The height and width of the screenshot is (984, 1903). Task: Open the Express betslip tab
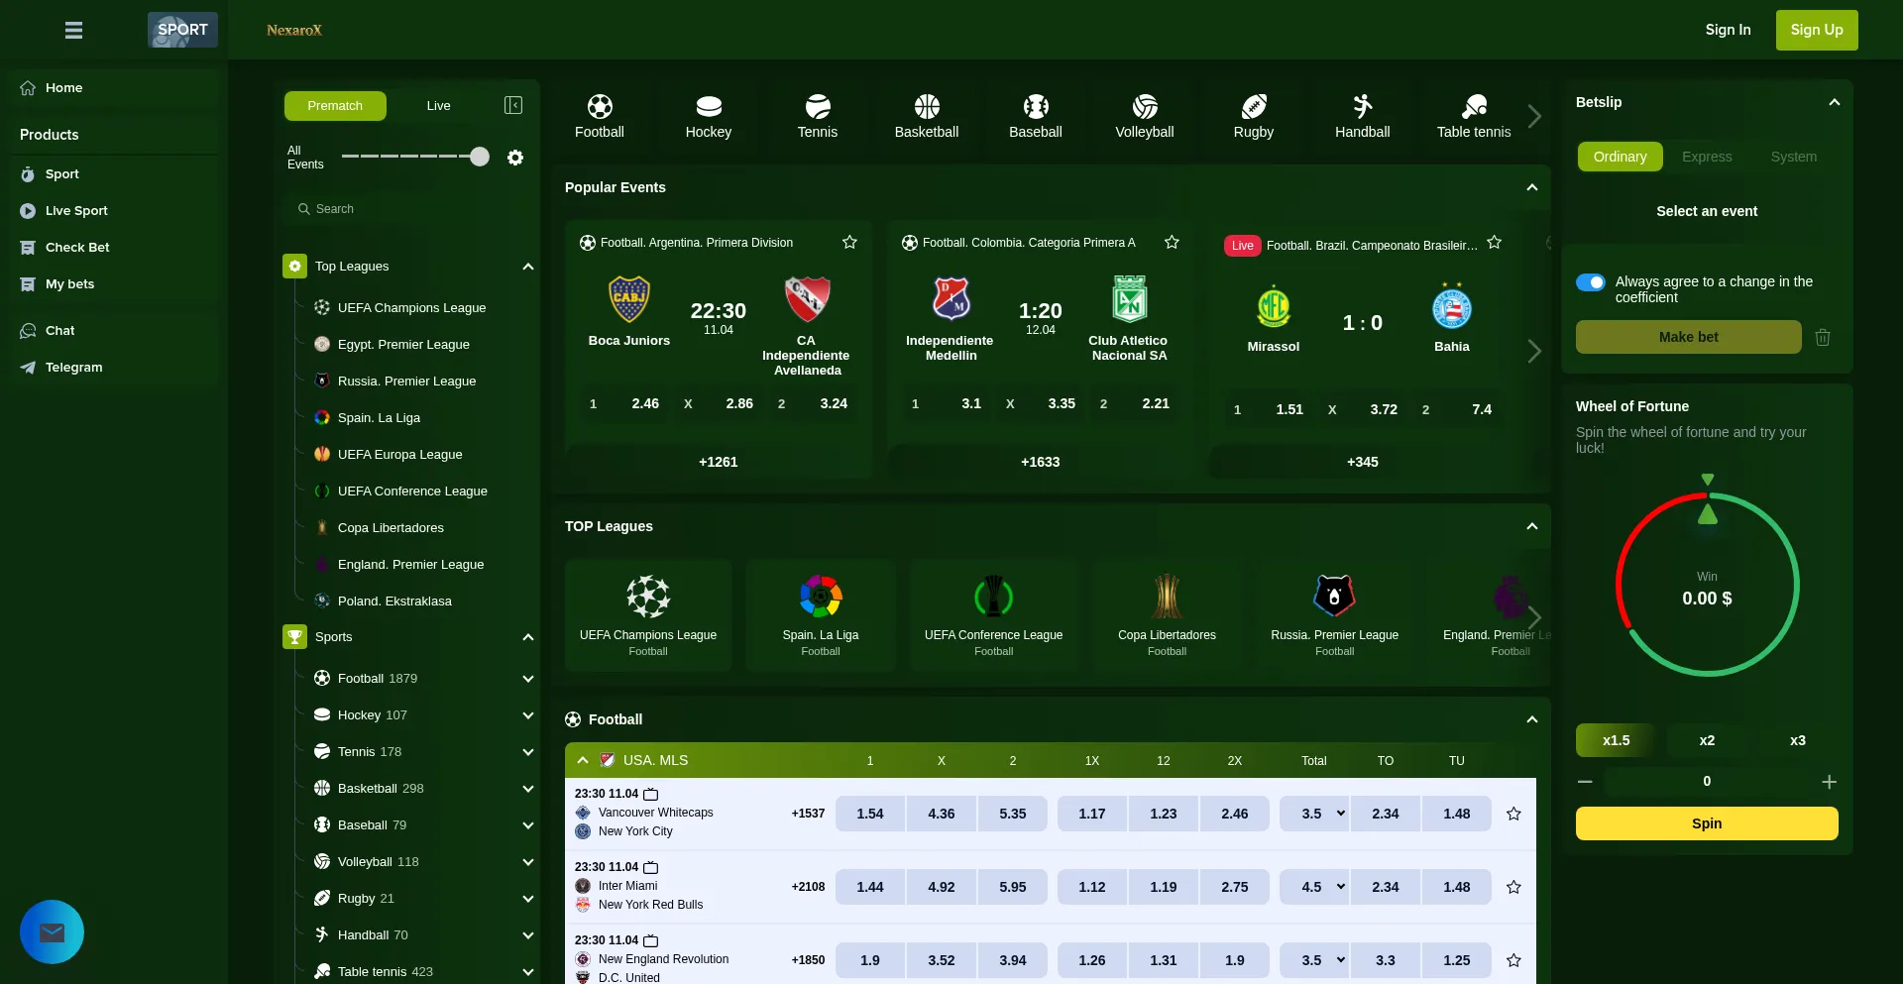[x=1707, y=157]
